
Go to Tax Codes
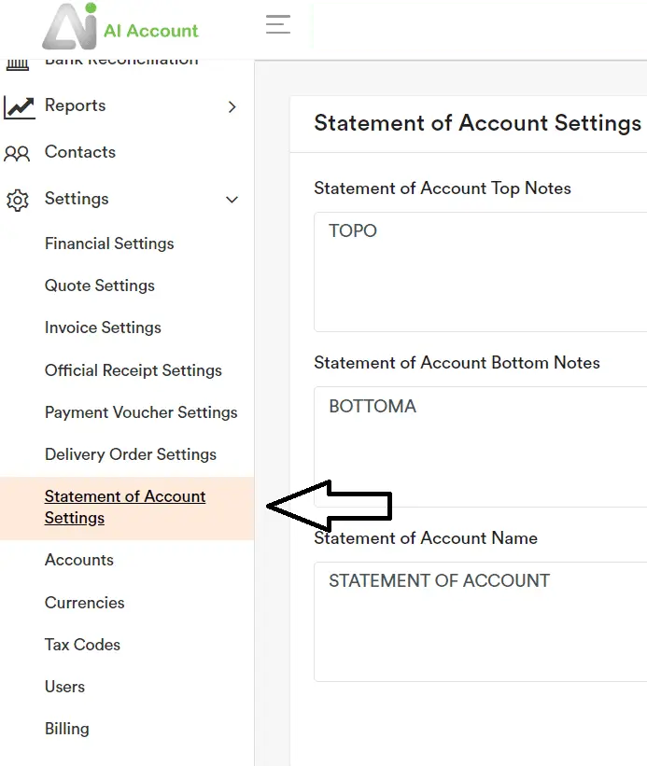pyautogui.click(x=82, y=645)
